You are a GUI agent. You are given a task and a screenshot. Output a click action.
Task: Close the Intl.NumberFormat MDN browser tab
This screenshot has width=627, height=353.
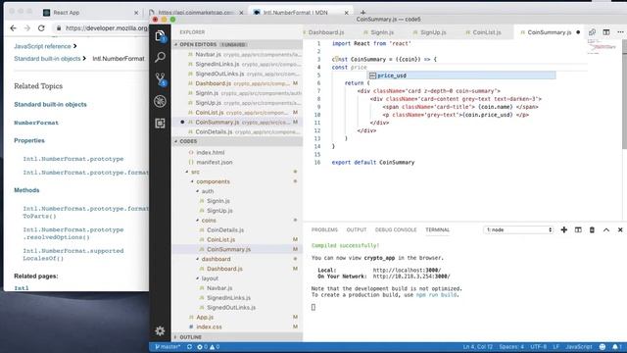click(x=346, y=13)
